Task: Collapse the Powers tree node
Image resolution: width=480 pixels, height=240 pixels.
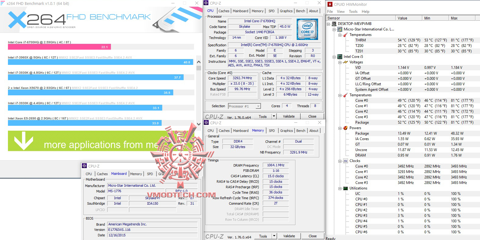Action: (x=340, y=128)
